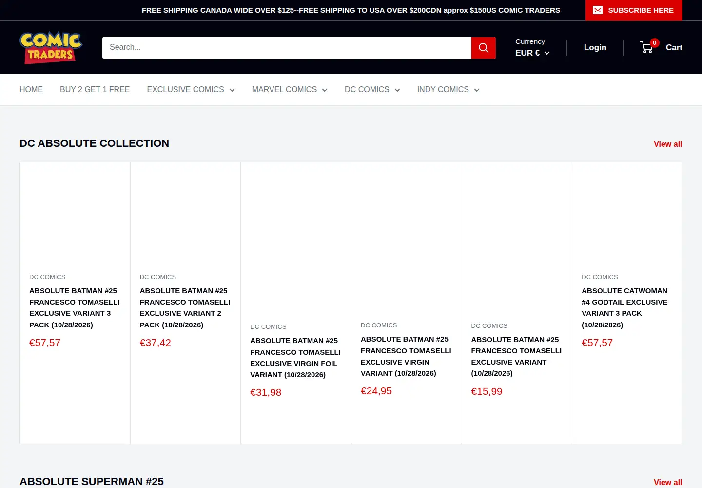Click the red search magnifier button

[x=484, y=48]
